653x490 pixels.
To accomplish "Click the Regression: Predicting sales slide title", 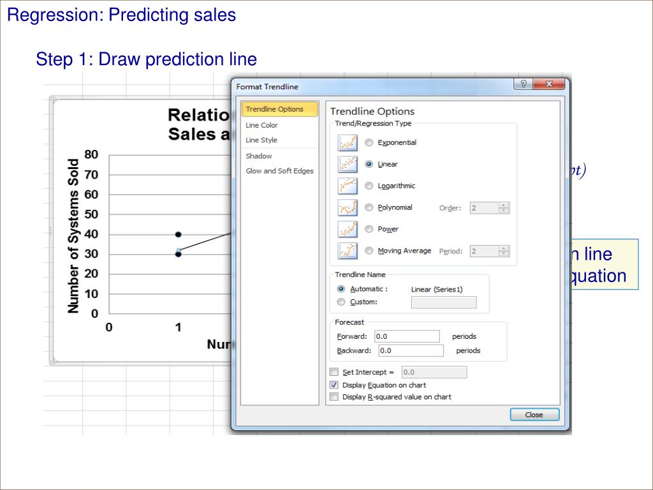I will (122, 15).
